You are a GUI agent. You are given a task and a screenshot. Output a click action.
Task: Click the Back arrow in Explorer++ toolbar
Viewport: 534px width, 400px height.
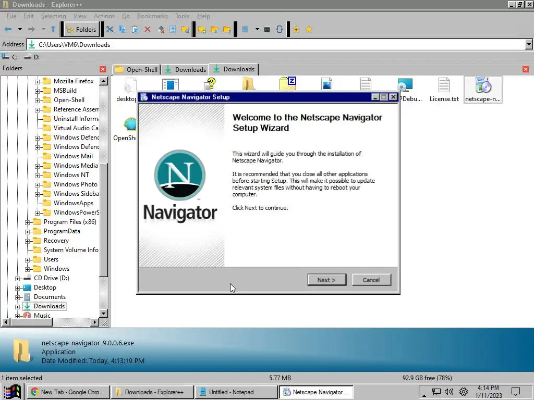(8, 30)
